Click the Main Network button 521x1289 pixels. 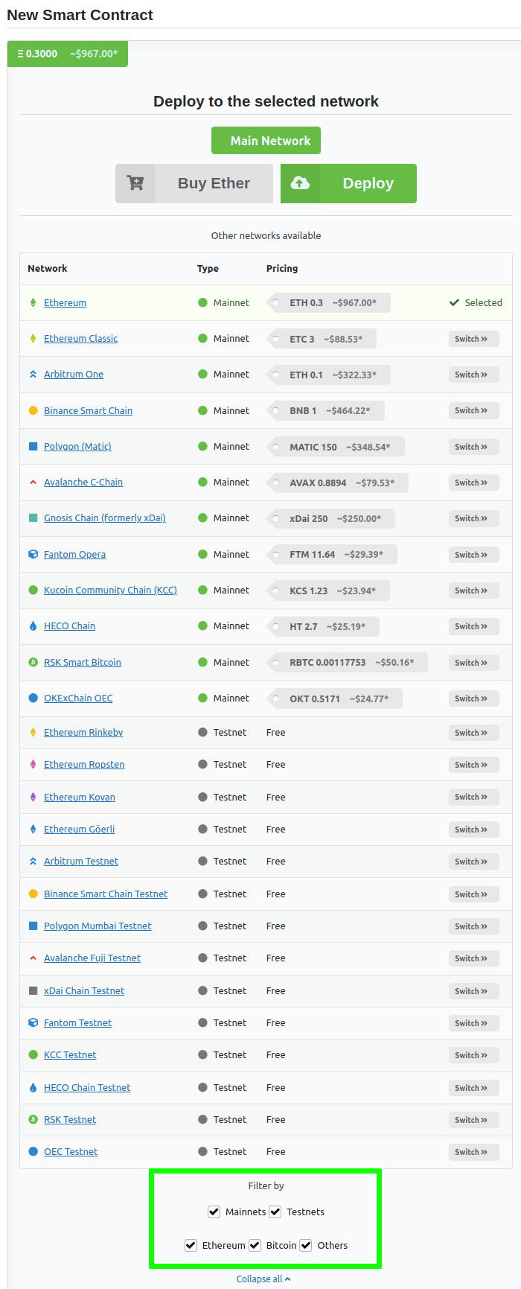[266, 141]
